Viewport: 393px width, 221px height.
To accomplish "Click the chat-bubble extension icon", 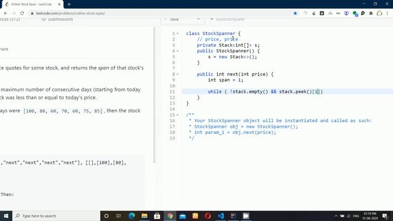I will 363,14.
